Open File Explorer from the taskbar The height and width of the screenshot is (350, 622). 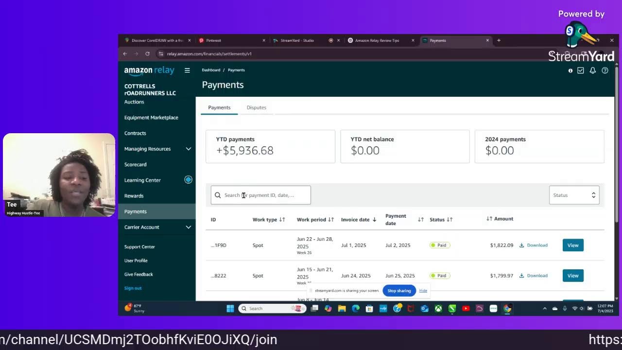[342, 308]
